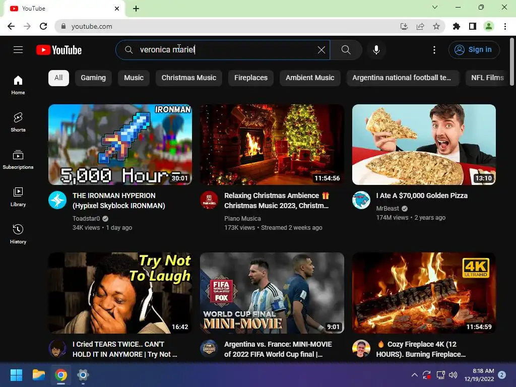Click the YouTube logo
516x387 pixels.
point(59,50)
